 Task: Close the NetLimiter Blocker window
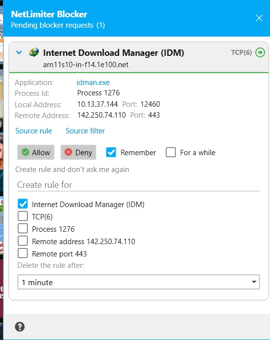[x=259, y=18]
